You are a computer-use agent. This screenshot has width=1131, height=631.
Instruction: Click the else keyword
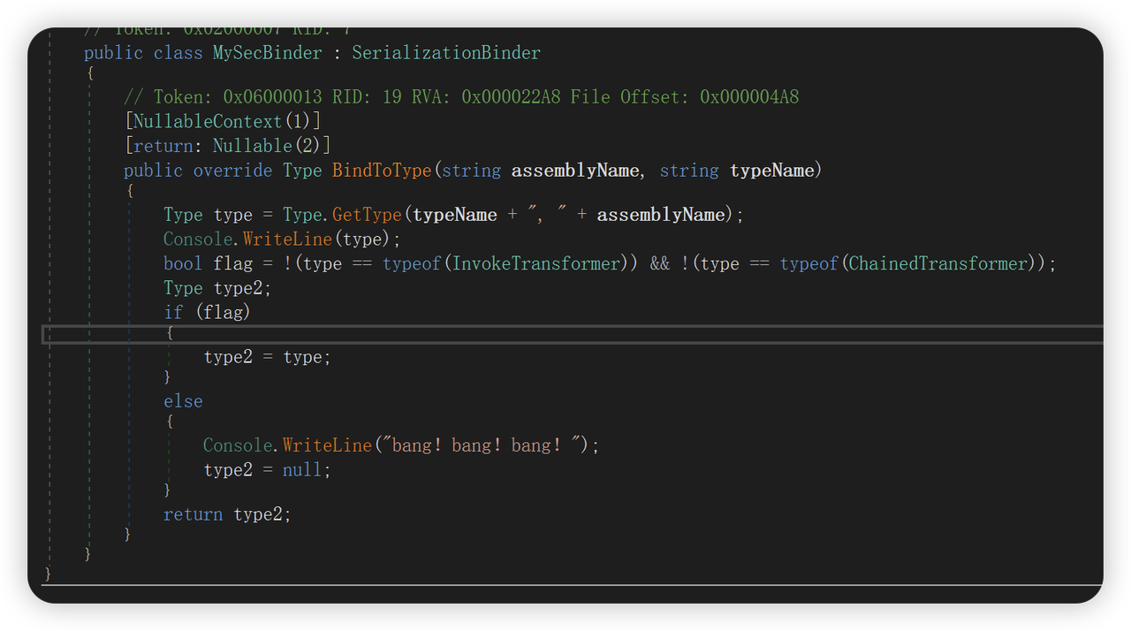pos(183,401)
